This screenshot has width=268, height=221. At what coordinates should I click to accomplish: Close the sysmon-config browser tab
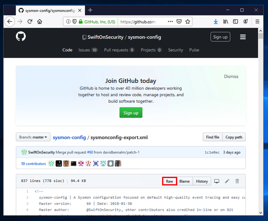tap(80, 11)
